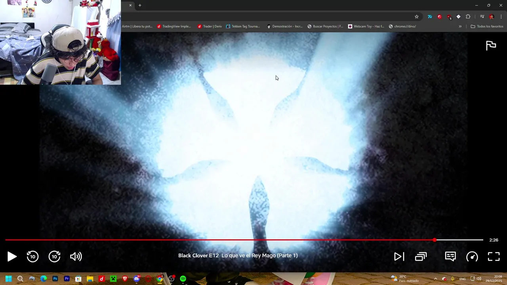Mute the player volume
Image resolution: width=507 pixels, height=285 pixels.
pos(76,256)
